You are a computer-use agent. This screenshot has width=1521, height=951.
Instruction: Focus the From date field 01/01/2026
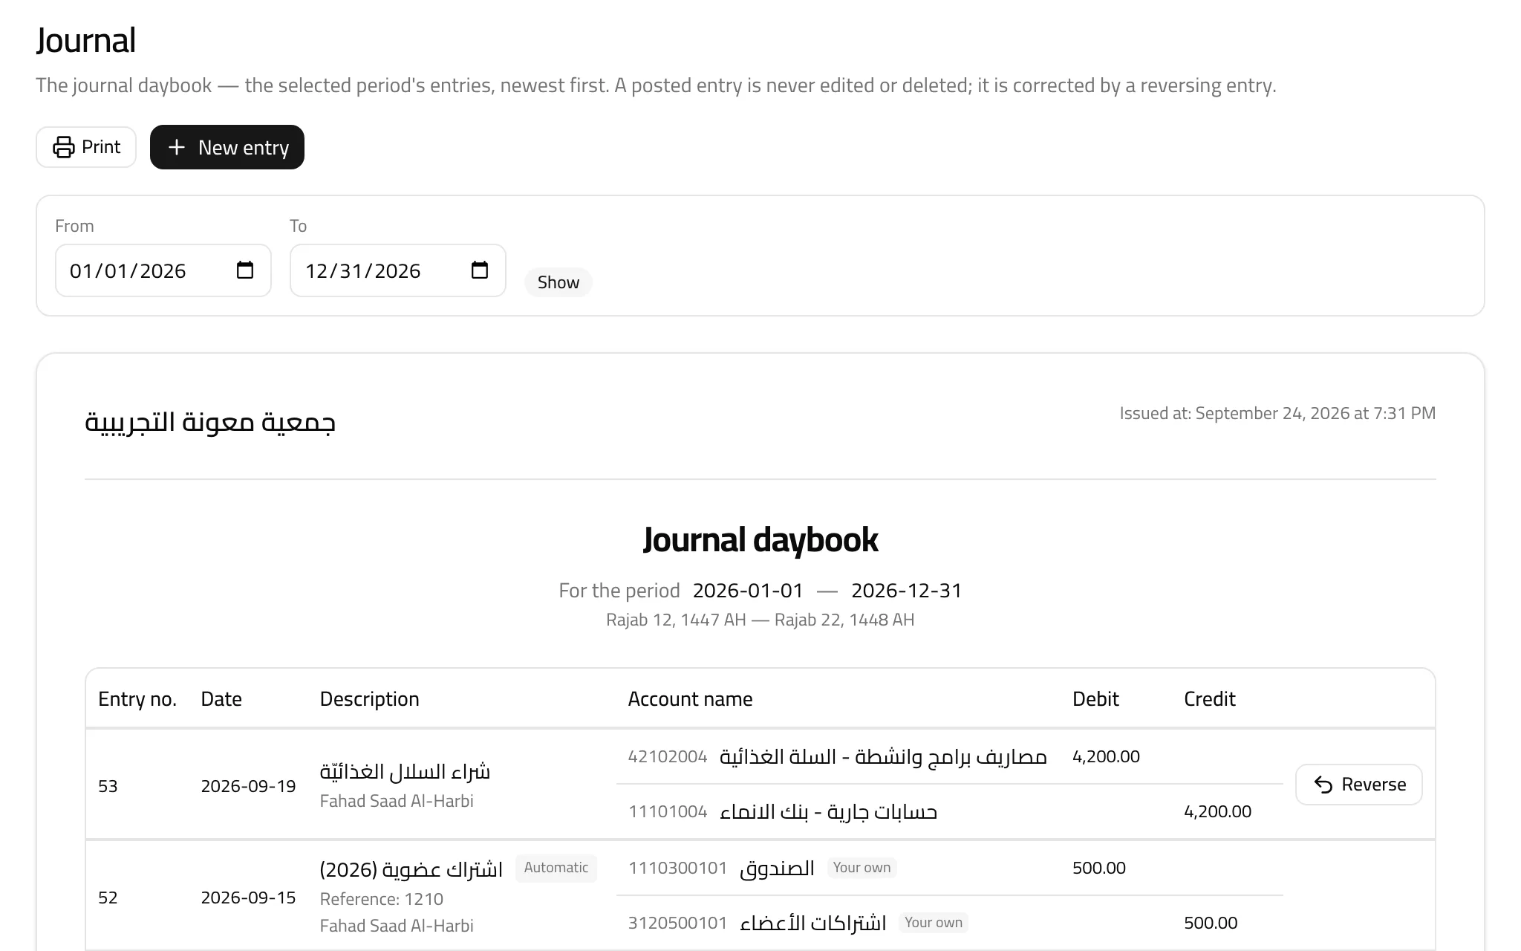coord(163,270)
